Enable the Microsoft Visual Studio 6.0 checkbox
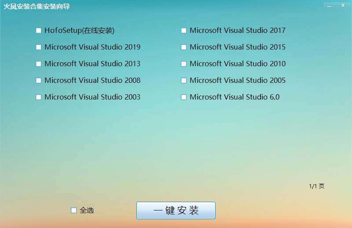Screen dimensions: 352x228 (184, 97)
